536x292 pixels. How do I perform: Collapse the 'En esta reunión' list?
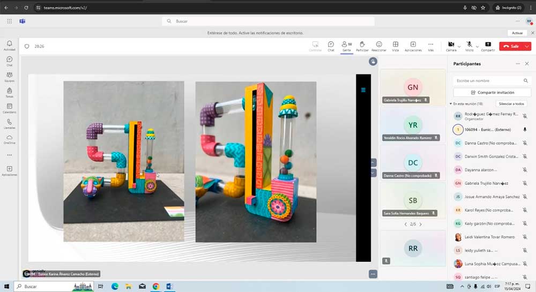tap(451, 103)
